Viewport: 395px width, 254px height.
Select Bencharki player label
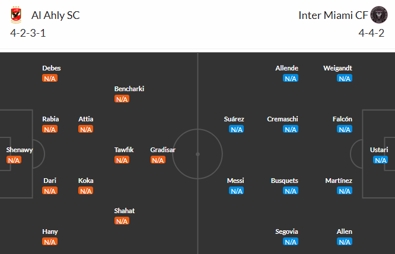pyautogui.click(x=129, y=89)
